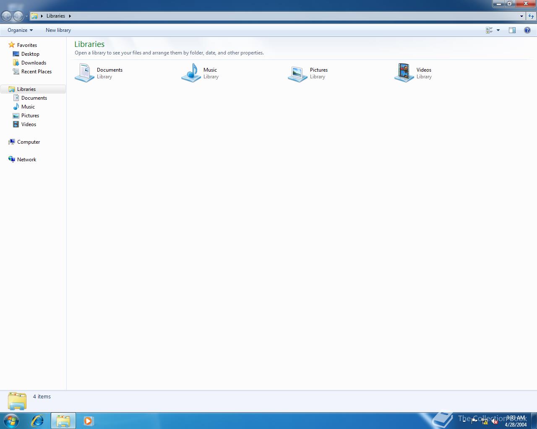
Task: Open the More view options dropdown arrow
Action: pos(498,30)
